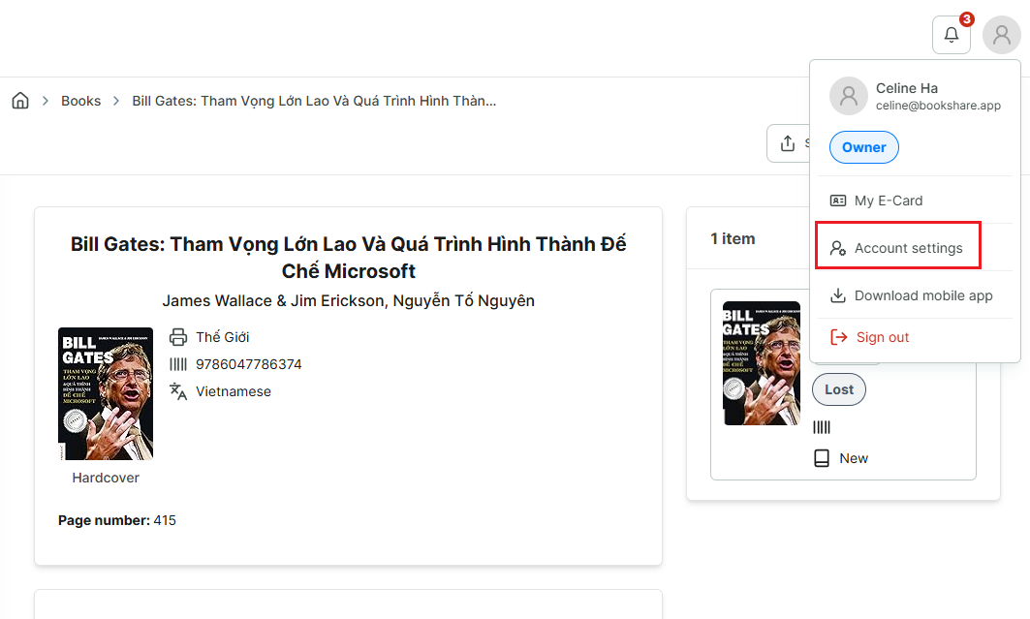Click the Hardcover format label
1030x619 pixels.
106,478
